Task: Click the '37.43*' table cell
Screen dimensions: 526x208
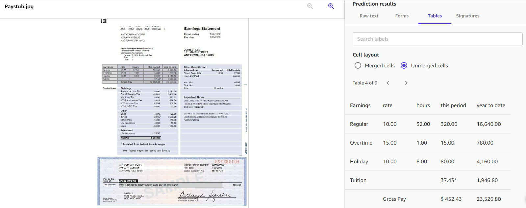Action: tap(448, 180)
